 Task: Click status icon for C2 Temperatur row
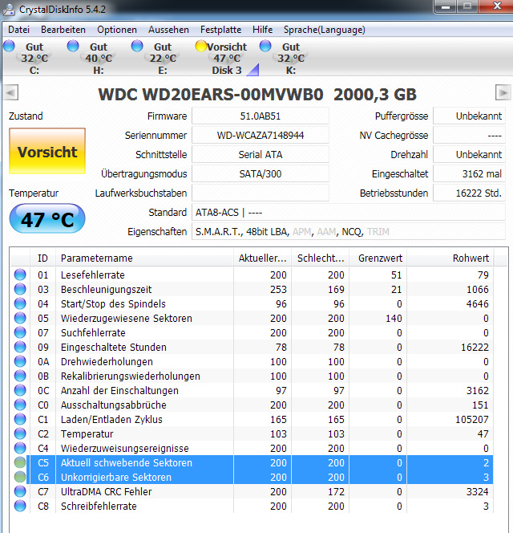20,433
